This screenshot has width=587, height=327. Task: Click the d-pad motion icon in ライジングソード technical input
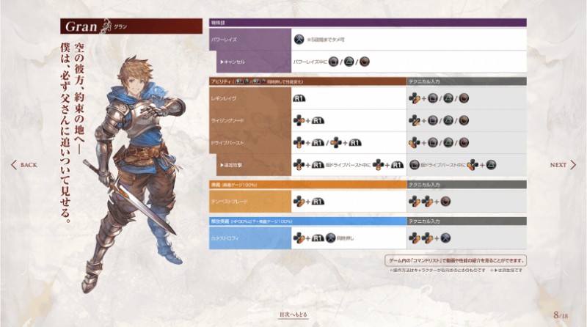pyautogui.click(x=415, y=120)
